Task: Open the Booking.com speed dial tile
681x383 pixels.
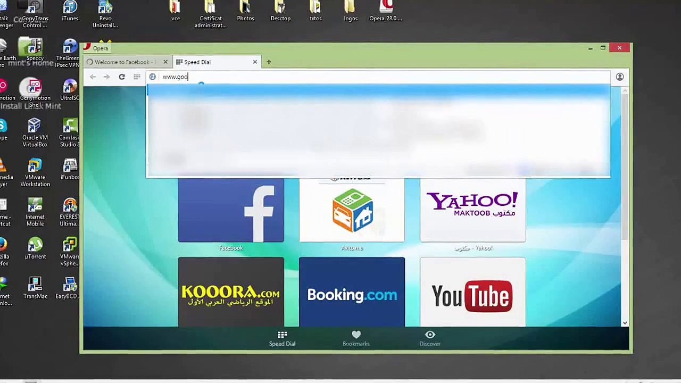Action: [x=352, y=292]
